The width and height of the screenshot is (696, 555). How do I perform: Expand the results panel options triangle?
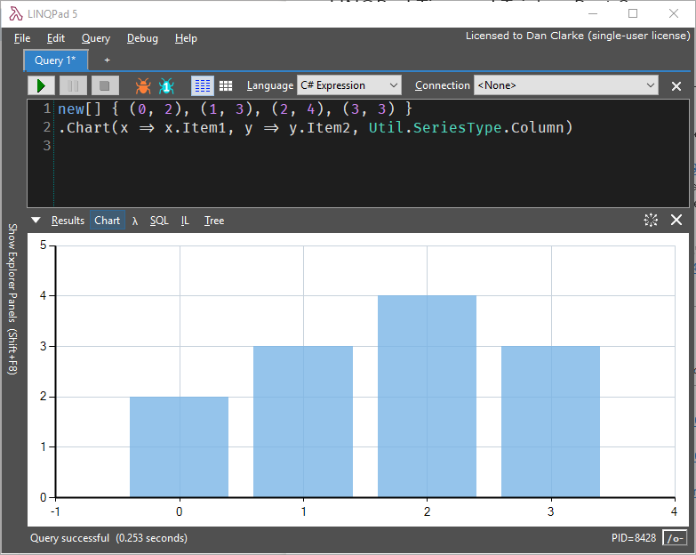pyautogui.click(x=36, y=221)
